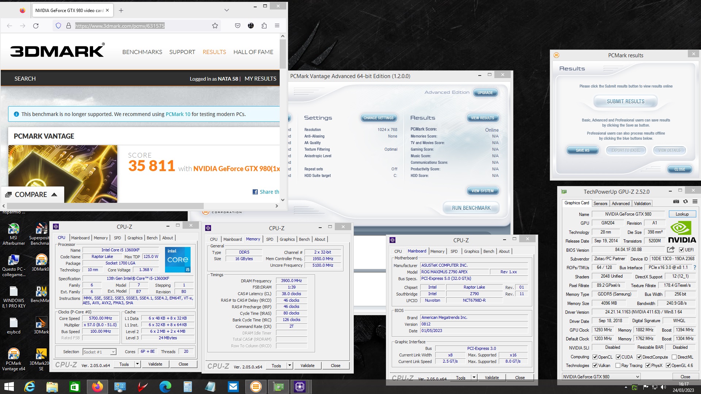Image resolution: width=701 pixels, height=394 pixels.
Task: Reload the Firefox page
Action: coord(36,26)
